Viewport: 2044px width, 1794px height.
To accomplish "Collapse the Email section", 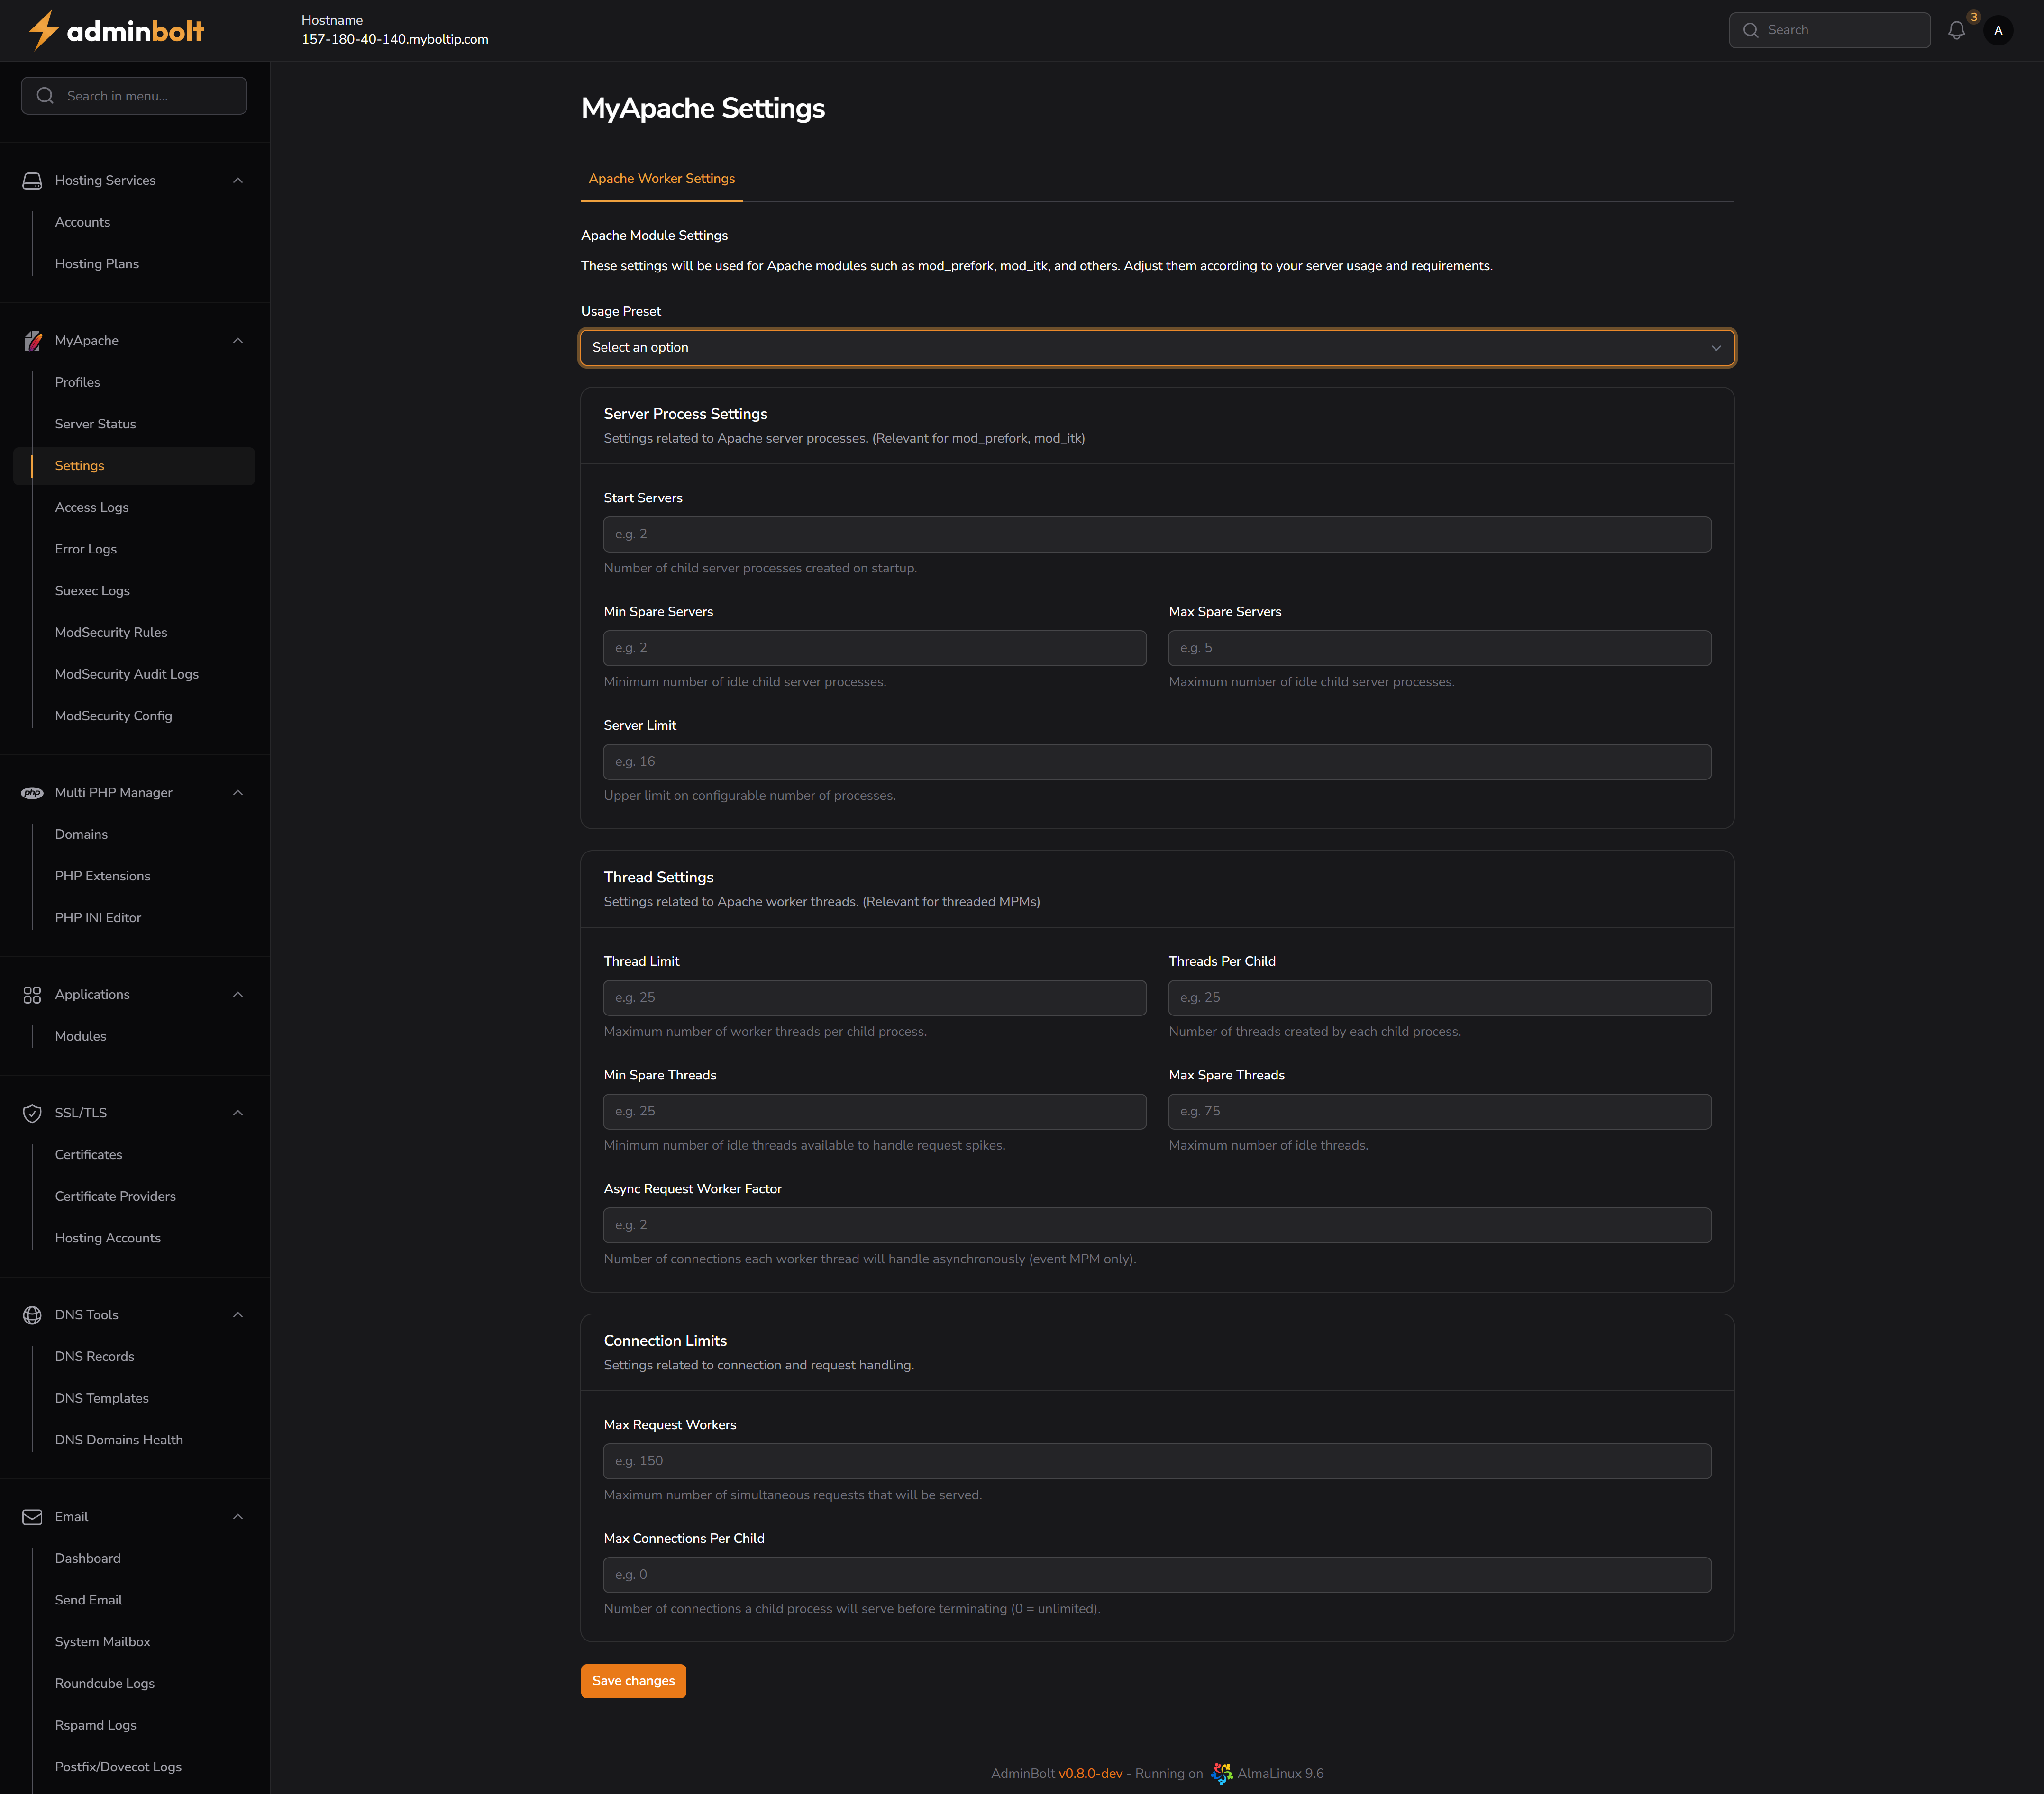I will (238, 1516).
